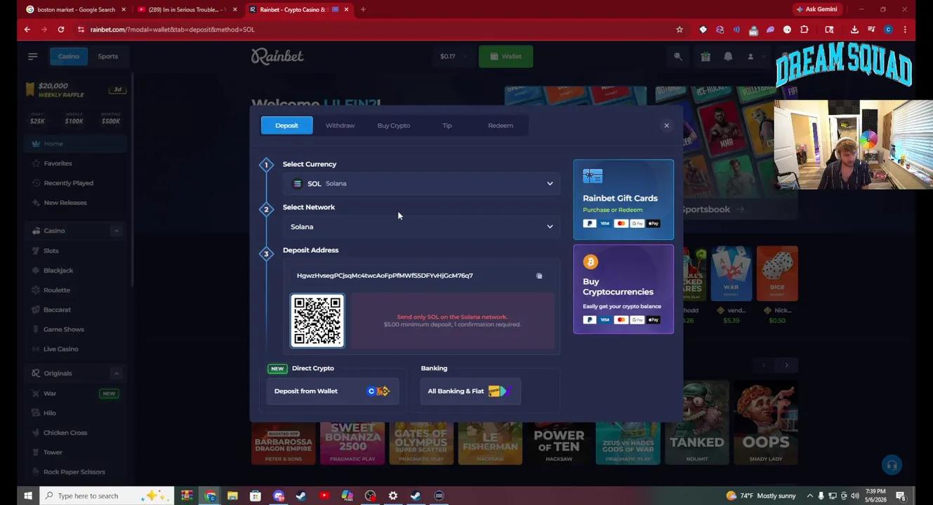Switch to Casino mode

click(x=68, y=56)
